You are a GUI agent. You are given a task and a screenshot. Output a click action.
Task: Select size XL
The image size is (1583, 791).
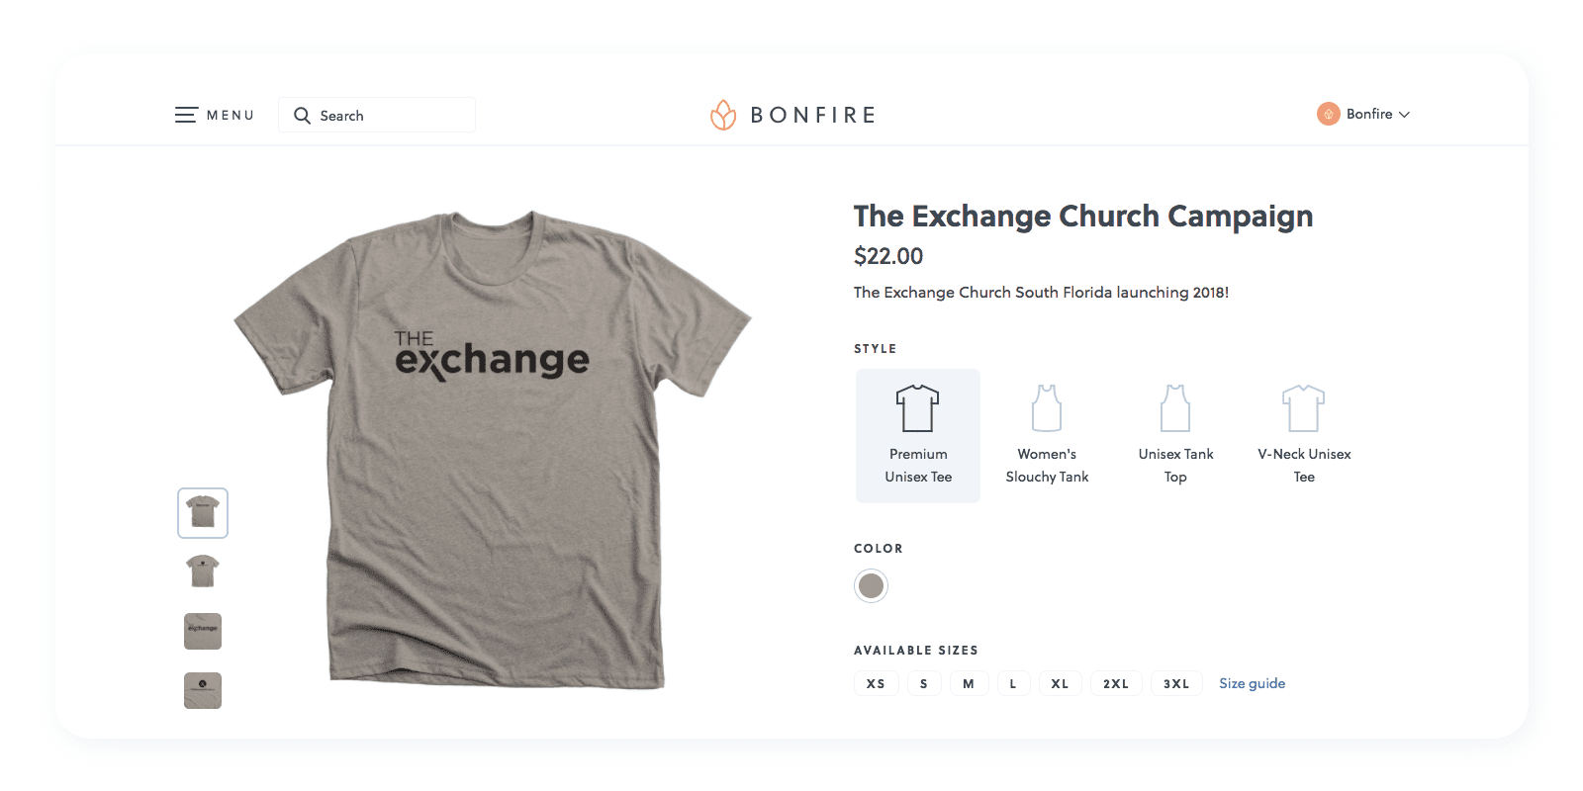[x=1060, y=683]
